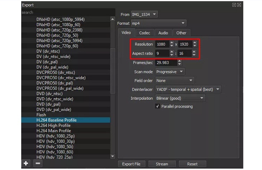The image size is (262, 170).
Task: Click the undock icon in Export title bar
Action: (x=234, y=5)
